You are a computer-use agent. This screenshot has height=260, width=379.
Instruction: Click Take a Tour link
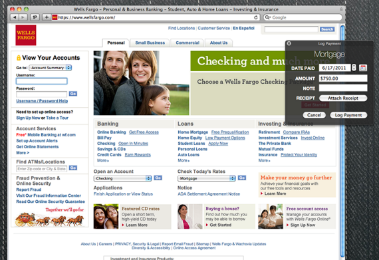click(57, 118)
